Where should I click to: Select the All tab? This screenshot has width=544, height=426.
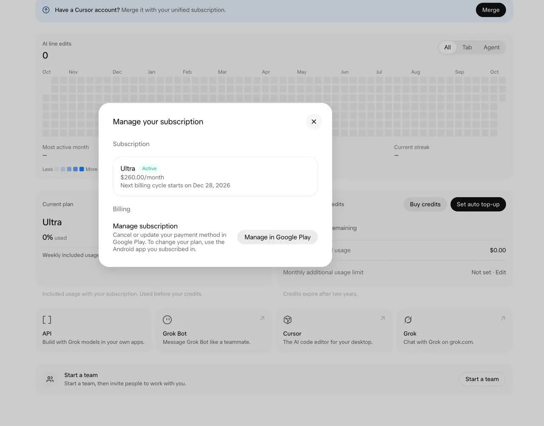(x=448, y=47)
